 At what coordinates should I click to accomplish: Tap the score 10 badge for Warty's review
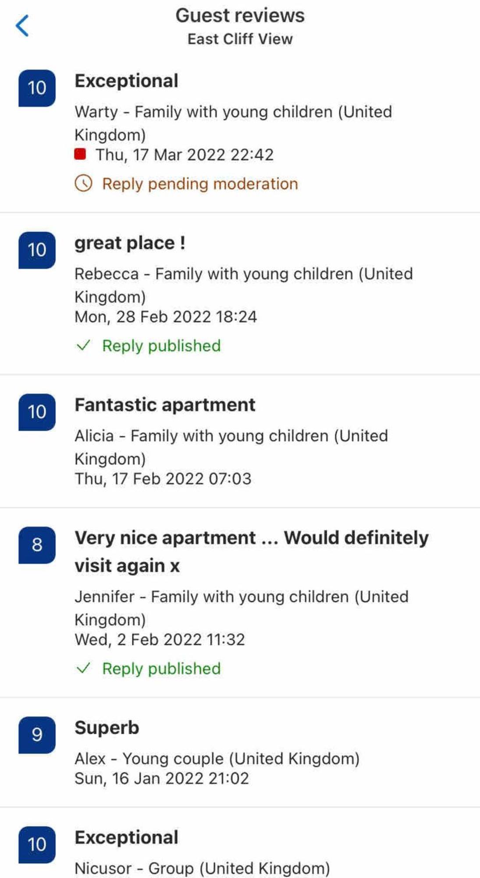pos(37,88)
